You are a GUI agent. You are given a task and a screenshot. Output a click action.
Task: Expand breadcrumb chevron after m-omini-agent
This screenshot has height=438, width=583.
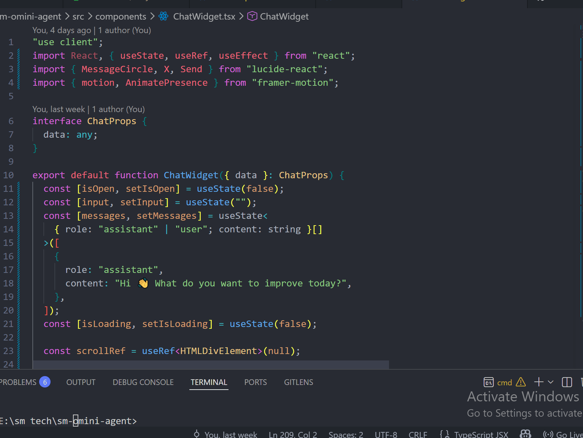[67, 16]
